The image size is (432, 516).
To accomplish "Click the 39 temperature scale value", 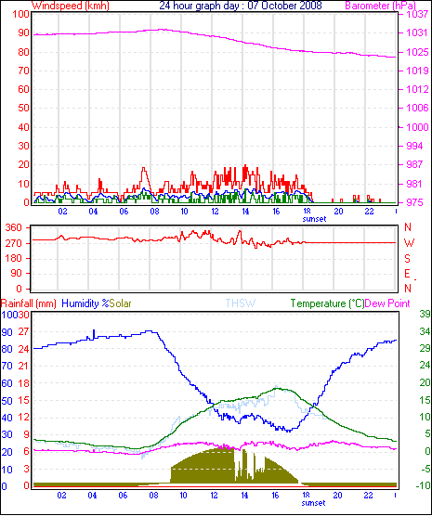I will (425, 315).
